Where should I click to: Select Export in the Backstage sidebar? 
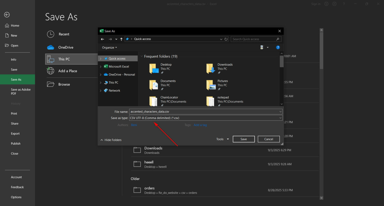tap(15, 134)
